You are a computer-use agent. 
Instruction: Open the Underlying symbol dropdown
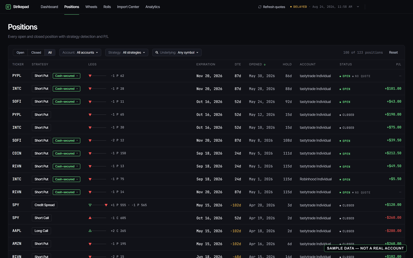tap(177, 52)
